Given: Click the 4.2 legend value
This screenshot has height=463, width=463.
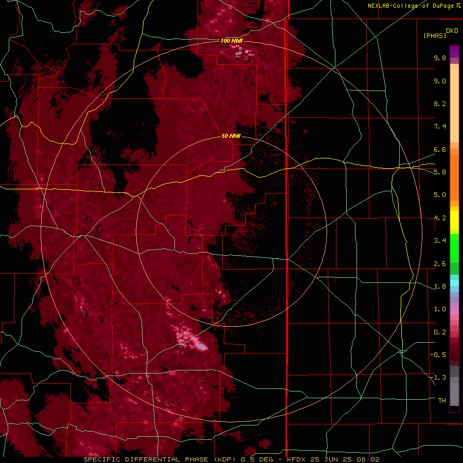Looking at the screenshot, I should [x=440, y=218].
